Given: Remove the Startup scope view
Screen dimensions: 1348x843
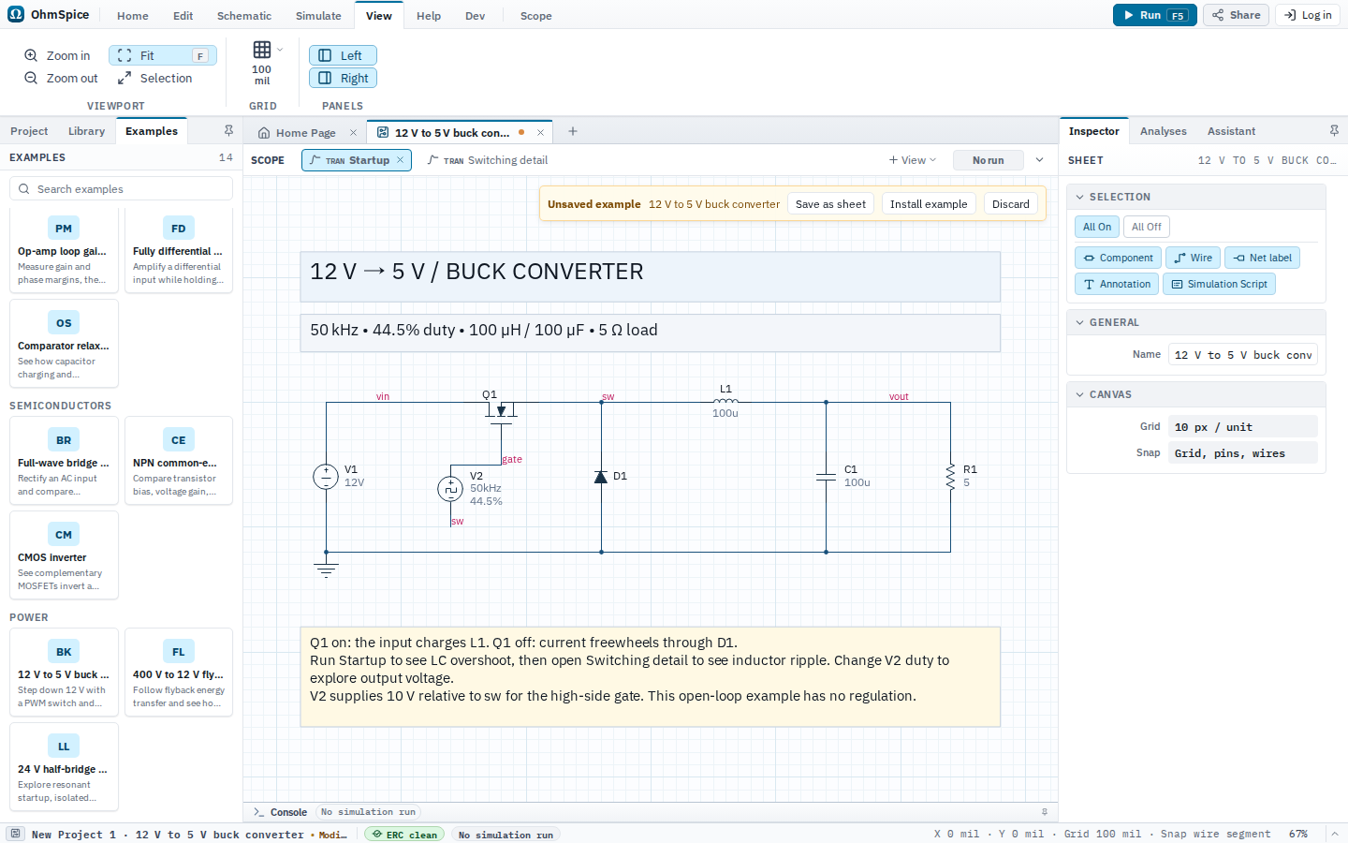Looking at the screenshot, I should tap(400, 160).
